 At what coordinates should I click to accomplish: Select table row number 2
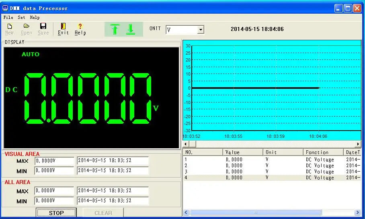point(272,166)
